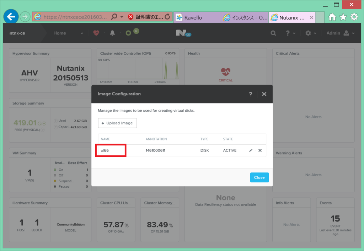Click the Nutanix CE logo
This screenshot has height=251, width=364.
pyautogui.click(x=183, y=33)
